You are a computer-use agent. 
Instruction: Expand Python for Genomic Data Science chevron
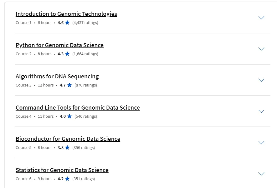[x=261, y=49]
